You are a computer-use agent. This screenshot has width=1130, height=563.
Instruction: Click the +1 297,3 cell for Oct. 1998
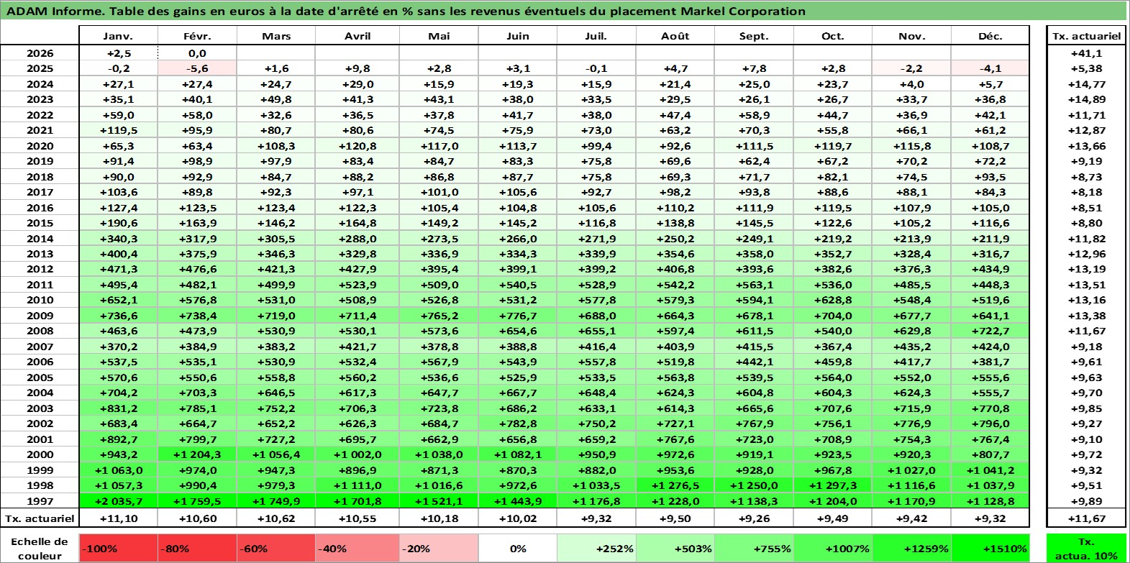click(833, 485)
